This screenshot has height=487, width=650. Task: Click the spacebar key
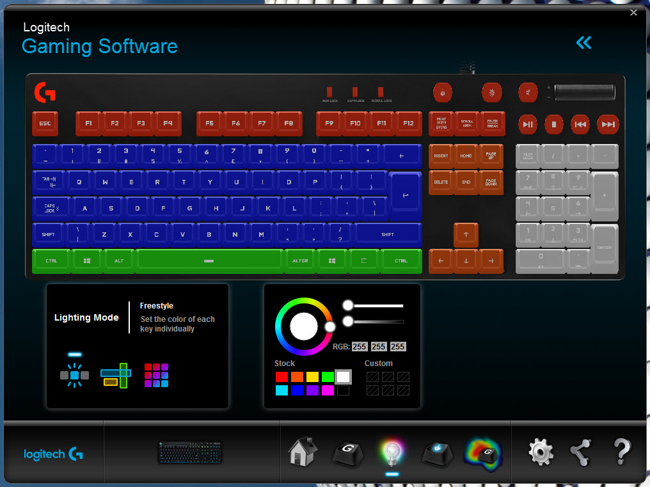point(209,261)
